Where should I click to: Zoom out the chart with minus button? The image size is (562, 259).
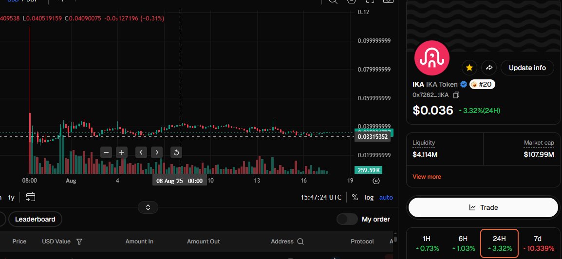[x=106, y=152]
